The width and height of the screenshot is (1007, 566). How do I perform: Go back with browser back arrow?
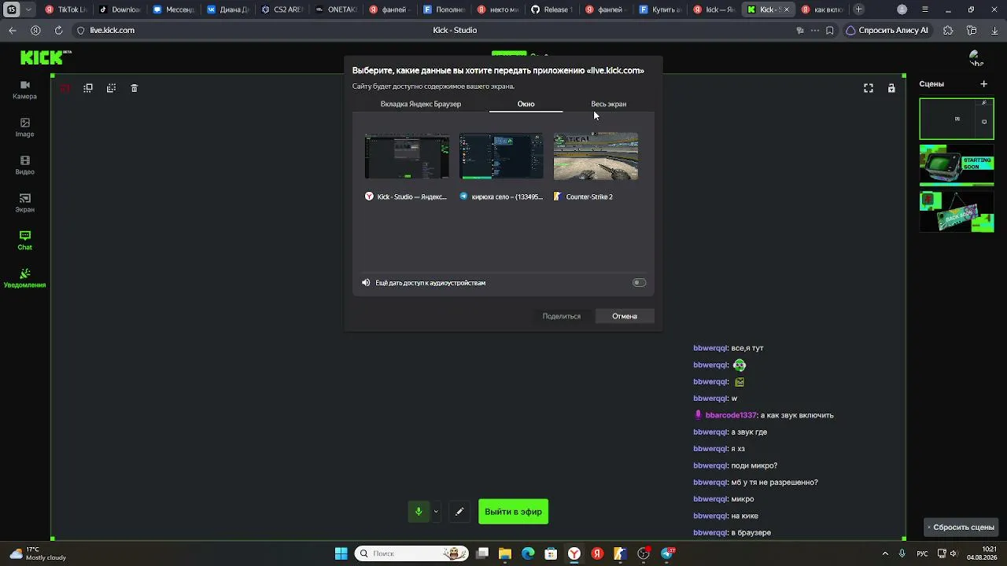pyautogui.click(x=13, y=30)
